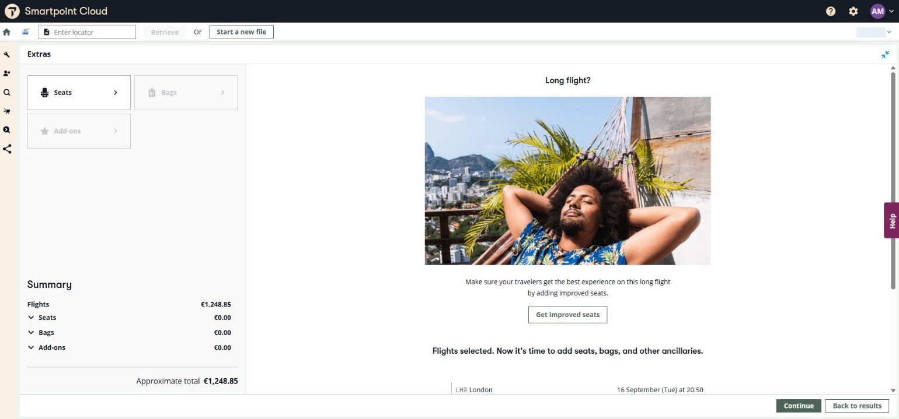Click the luggage icon on Bags card
Screen dimensions: 899x419
click(x=152, y=93)
